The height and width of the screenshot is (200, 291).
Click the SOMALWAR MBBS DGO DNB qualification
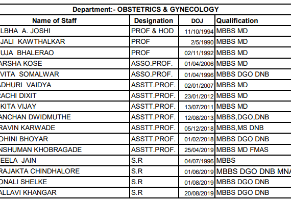243,74
